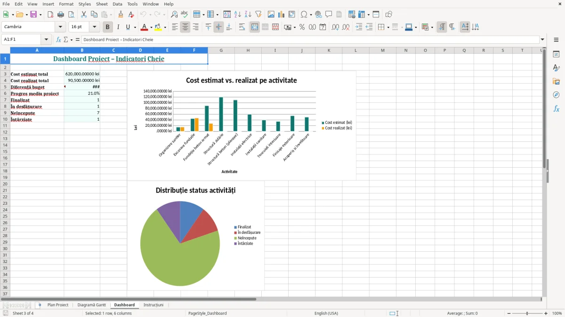Click zoom in plus button
Viewport: 565px width, 317px height.
546,313
